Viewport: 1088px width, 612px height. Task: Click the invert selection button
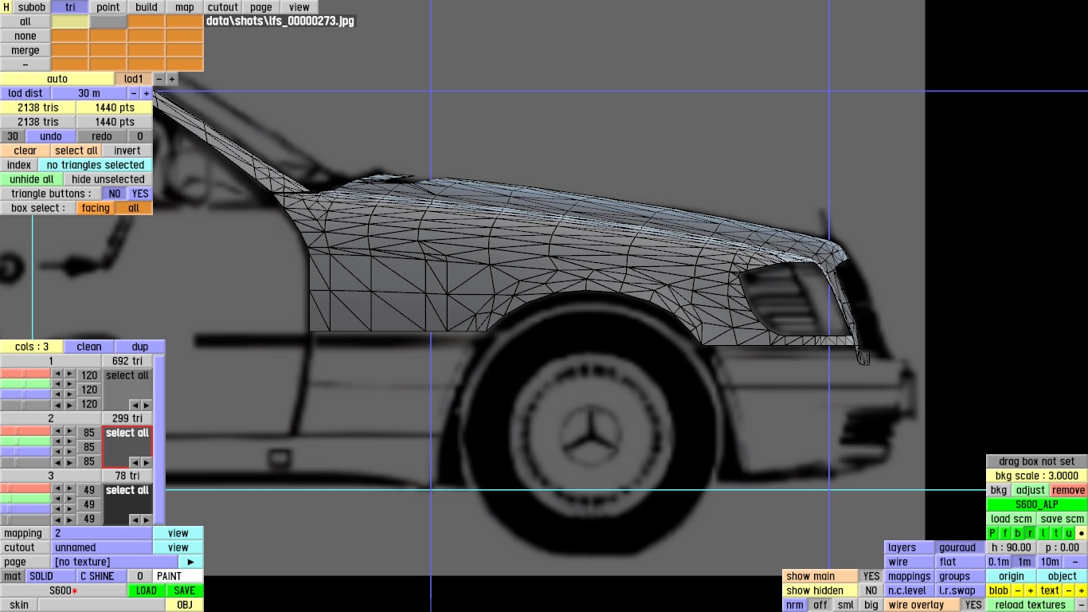tap(127, 151)
